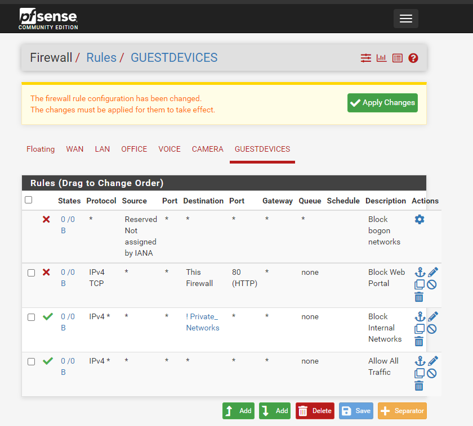The image size is (473, 426).
Task: Add a Separator to the rules
Action: (x=402, y=411)
